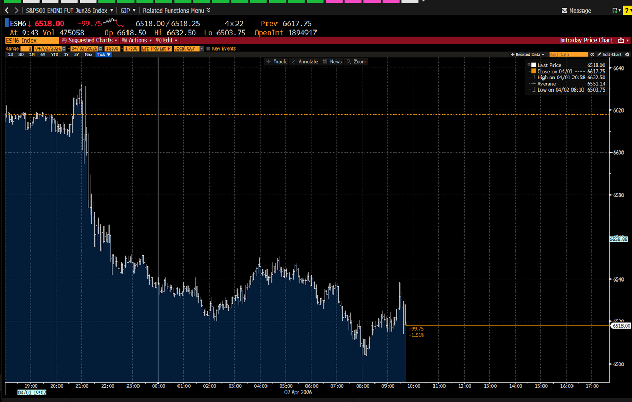Screen dimensions: 632x402
Task: Open the Related Data dropdown
Action: pos(528,54)
